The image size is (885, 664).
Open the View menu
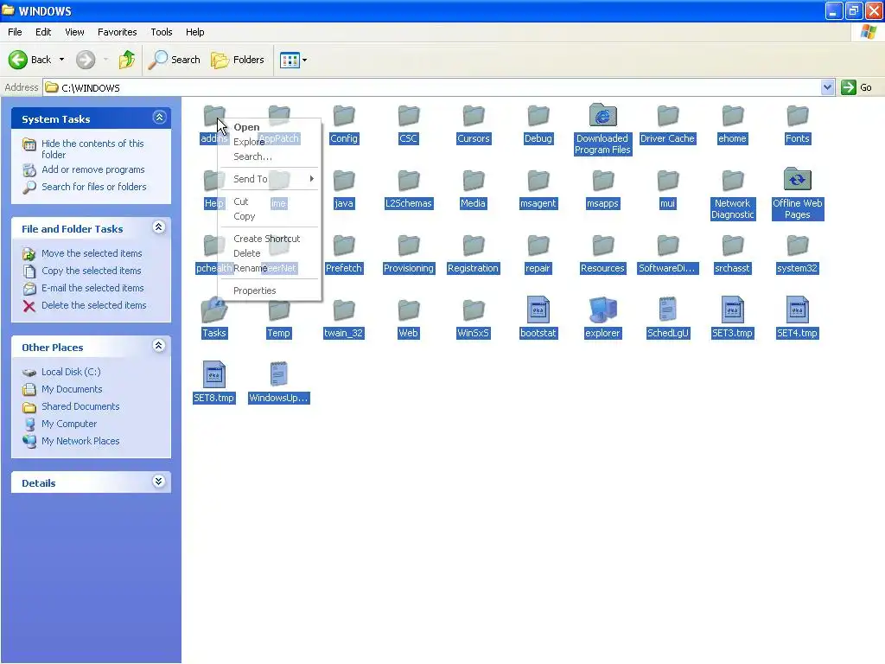pyautogui.click(x=74, y=32)
